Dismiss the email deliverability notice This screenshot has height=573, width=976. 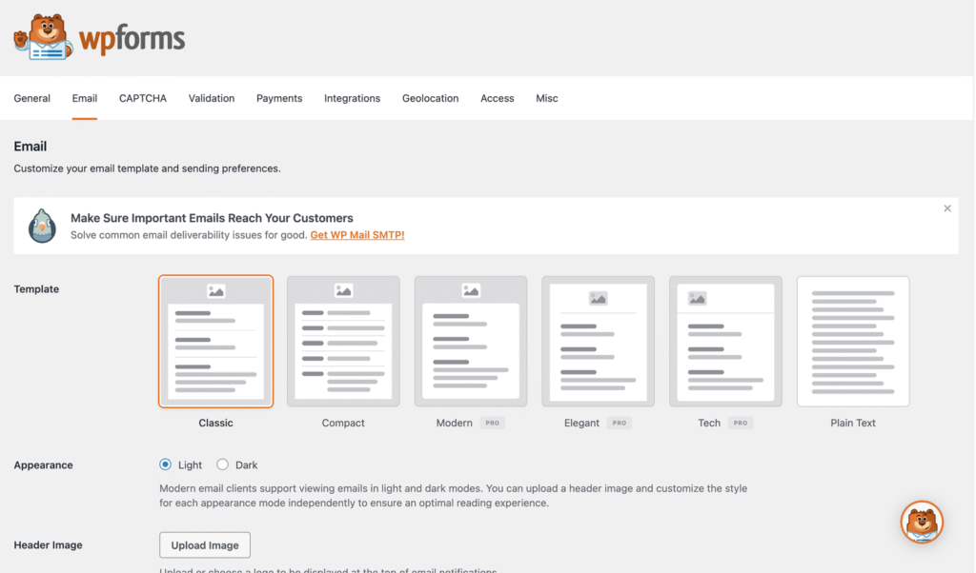pos(946,208)
